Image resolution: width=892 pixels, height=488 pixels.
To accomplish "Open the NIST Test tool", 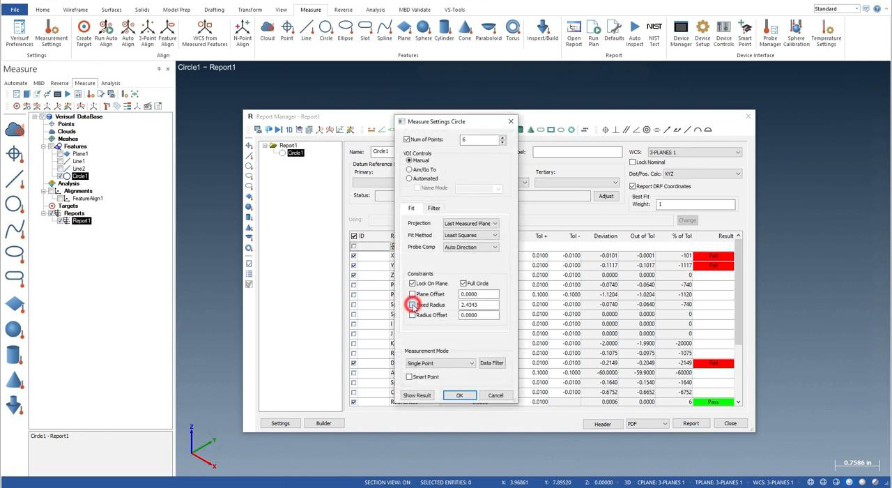I will (654, 33).
